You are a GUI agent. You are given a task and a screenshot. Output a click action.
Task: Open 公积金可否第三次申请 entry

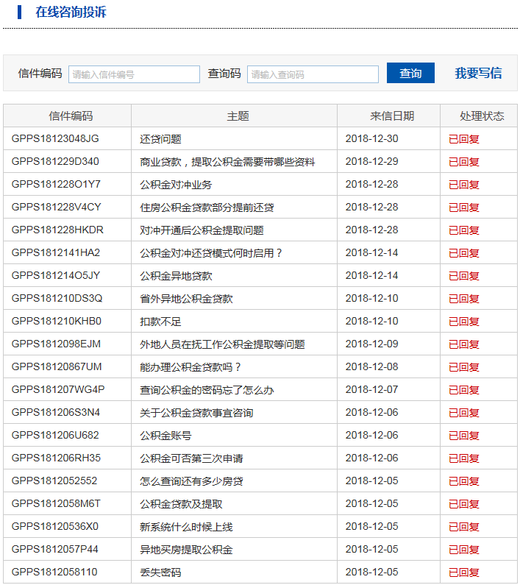click(191, 458)
